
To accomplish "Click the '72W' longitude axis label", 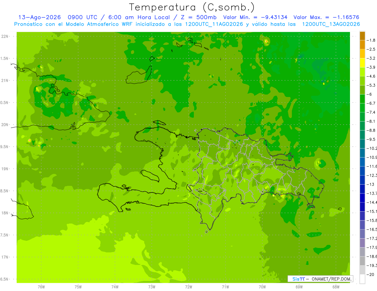I will click(x=188, y=287).
